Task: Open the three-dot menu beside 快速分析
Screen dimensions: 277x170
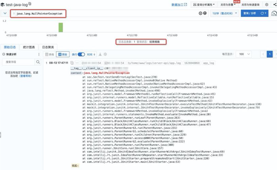Action: pos(38,54)
